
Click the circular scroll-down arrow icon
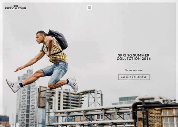click(89, 119)
